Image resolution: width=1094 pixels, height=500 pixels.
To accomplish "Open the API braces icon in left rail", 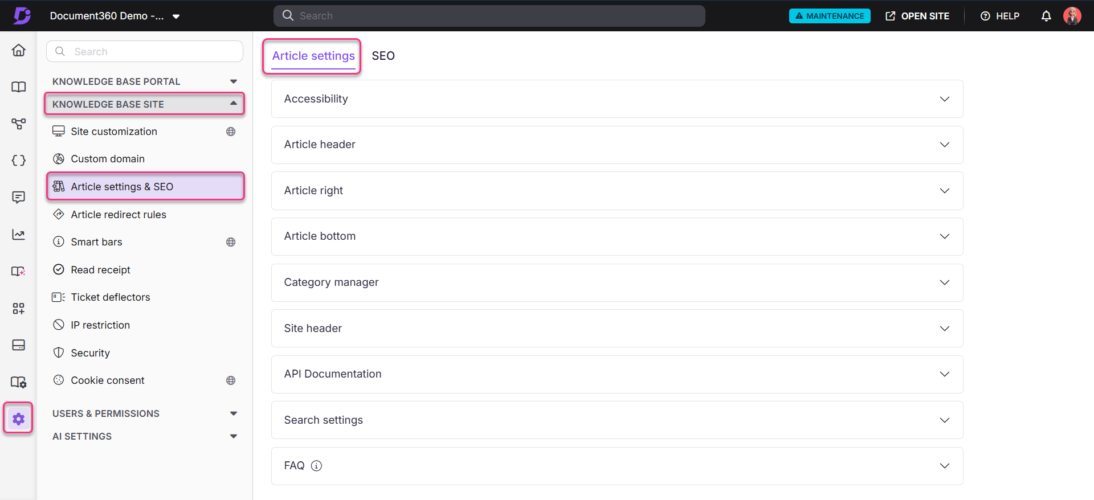I will tap(18, 161).
